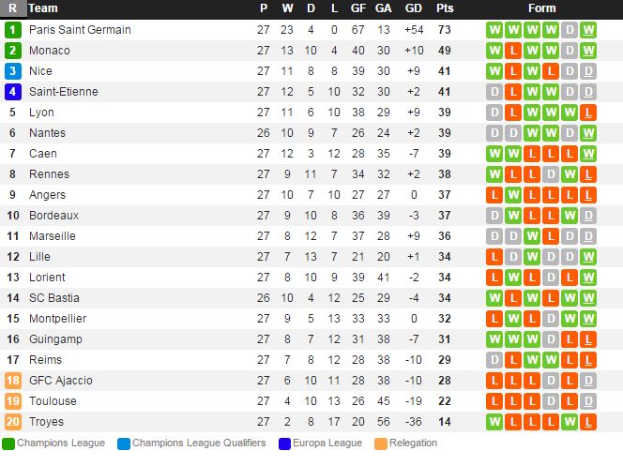The image size is (623, 466).
Task: Click Troyes' first form win icon
Action: [x=494, y=422]
